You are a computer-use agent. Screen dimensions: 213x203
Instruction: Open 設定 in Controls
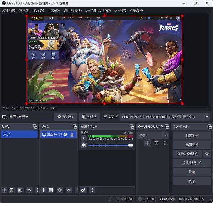point(192,172)
